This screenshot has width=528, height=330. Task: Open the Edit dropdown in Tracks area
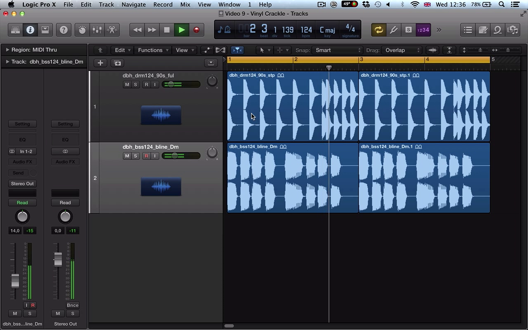pos(122,50)
